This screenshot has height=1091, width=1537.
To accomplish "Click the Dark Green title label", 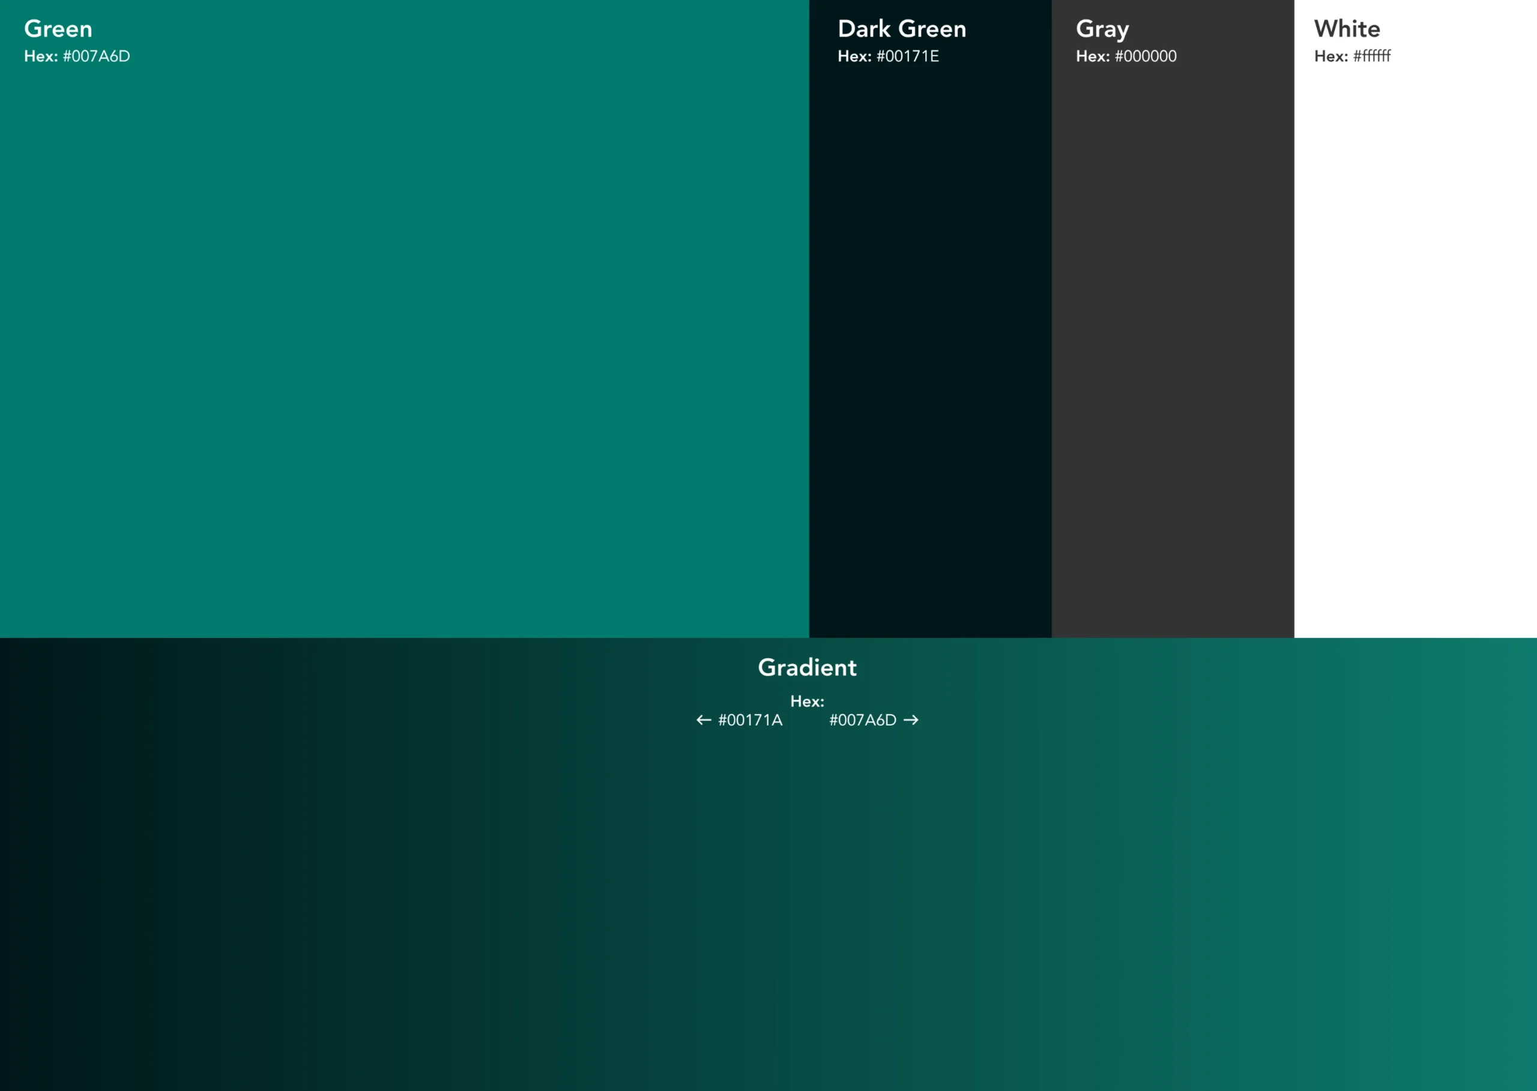I will (x=901, y=29).
